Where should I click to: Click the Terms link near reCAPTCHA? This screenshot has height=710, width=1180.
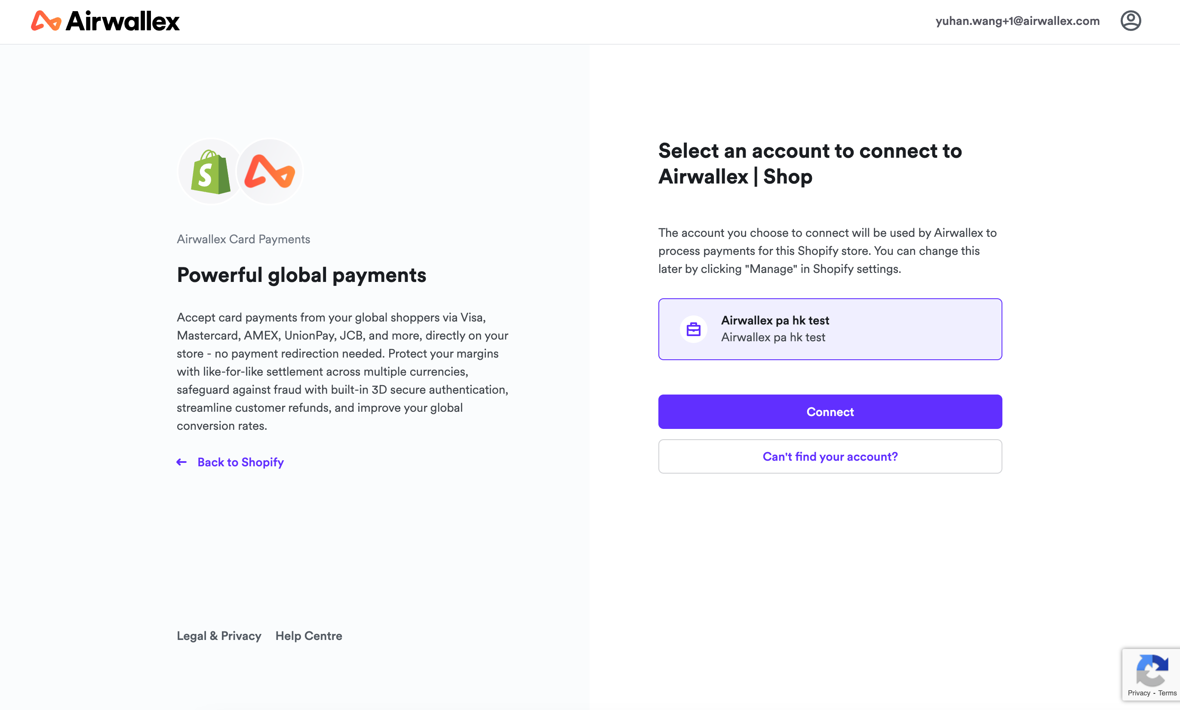1168,692
